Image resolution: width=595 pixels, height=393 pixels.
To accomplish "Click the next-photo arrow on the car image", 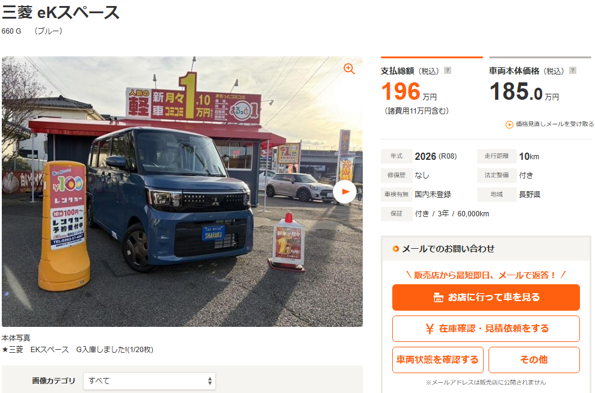I will tap(345, 192).
